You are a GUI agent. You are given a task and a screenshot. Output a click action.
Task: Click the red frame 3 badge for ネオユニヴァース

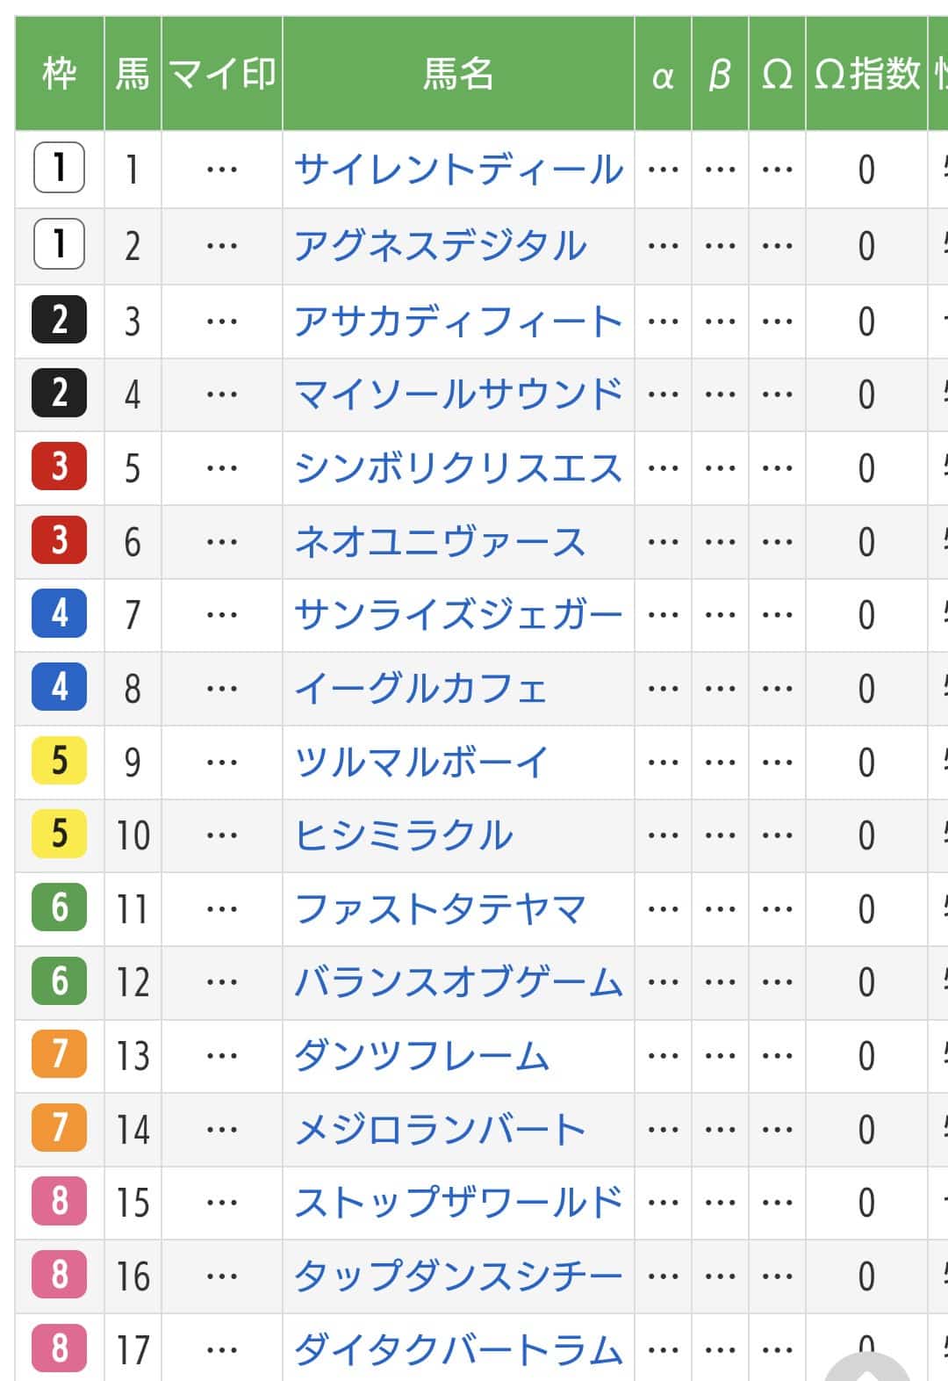(x=59, y=539)
